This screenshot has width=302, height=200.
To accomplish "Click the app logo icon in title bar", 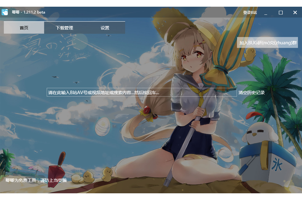I will tap(5, 12).
